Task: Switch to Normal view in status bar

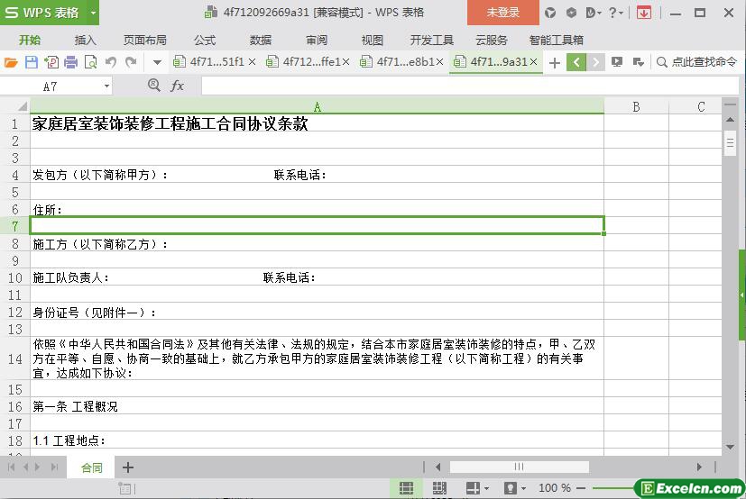Action: point(406,488)
